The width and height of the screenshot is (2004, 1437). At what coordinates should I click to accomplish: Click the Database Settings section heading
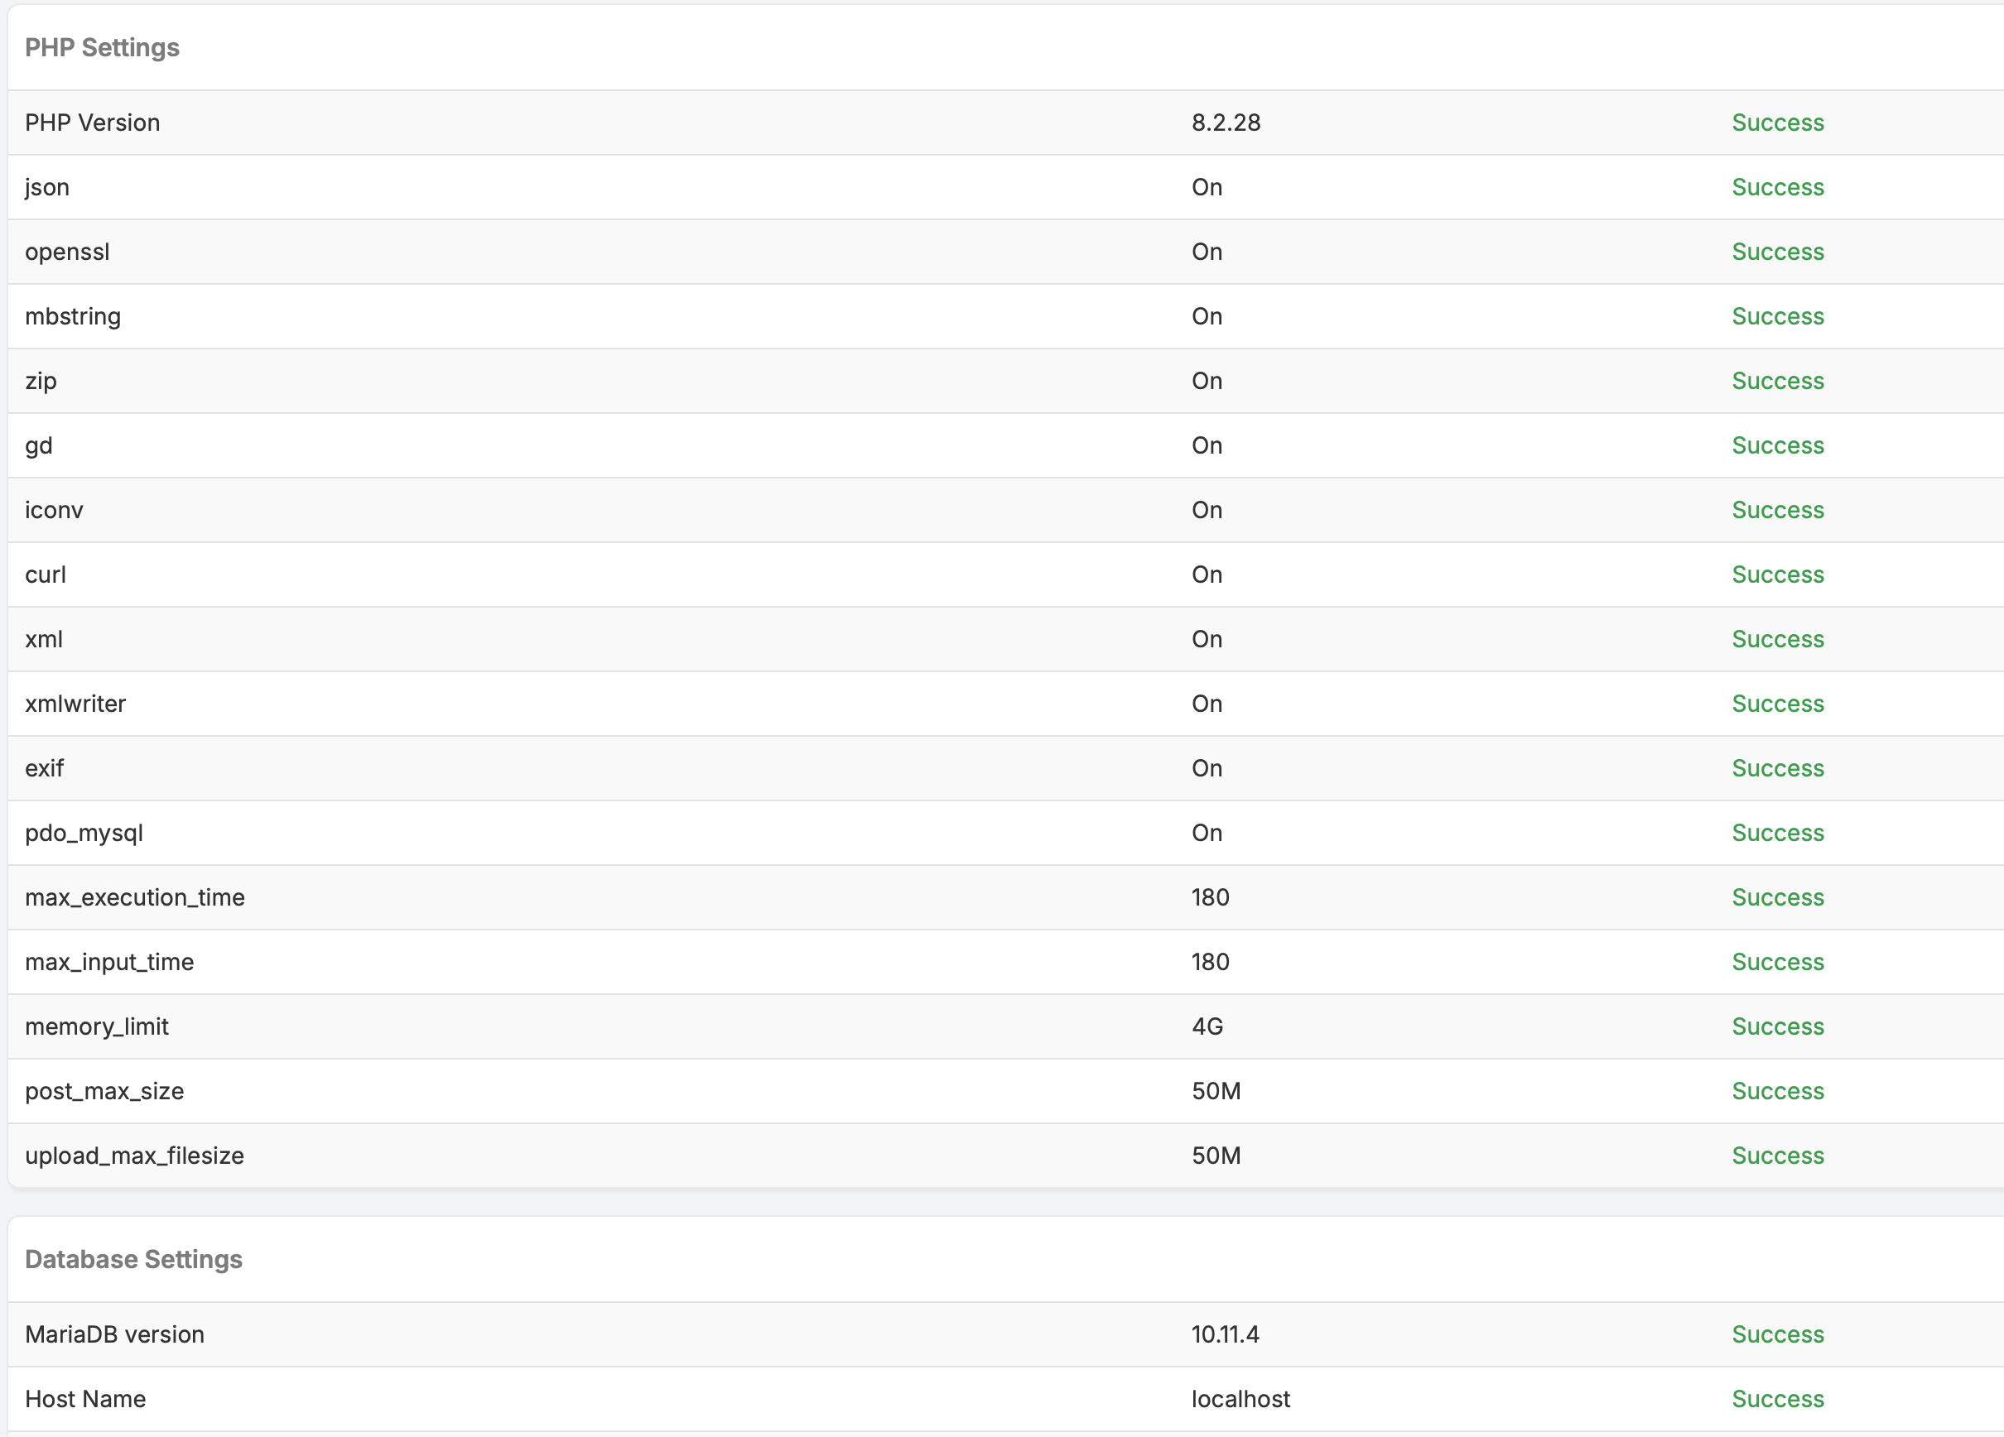133,1258
